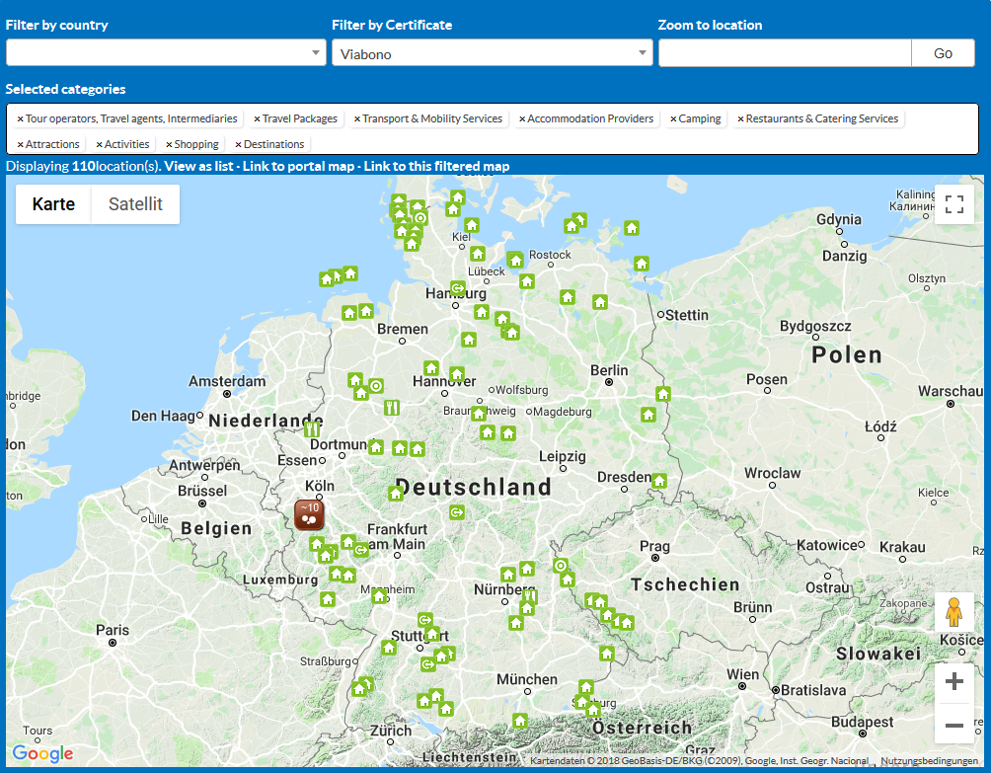The height and width of the screenshot is (773, 991).
Task: Select the house marker next to the Dortmund label
Action: [x=376, y=447]
